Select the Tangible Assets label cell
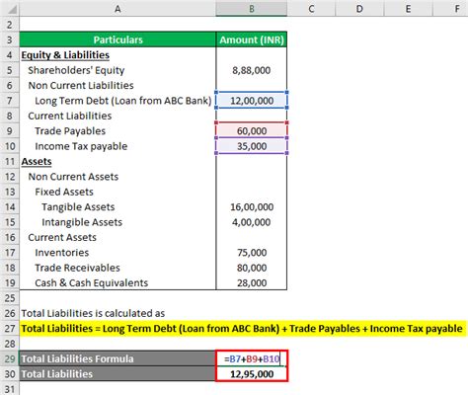The image size is (468, 395). (117, 206)
